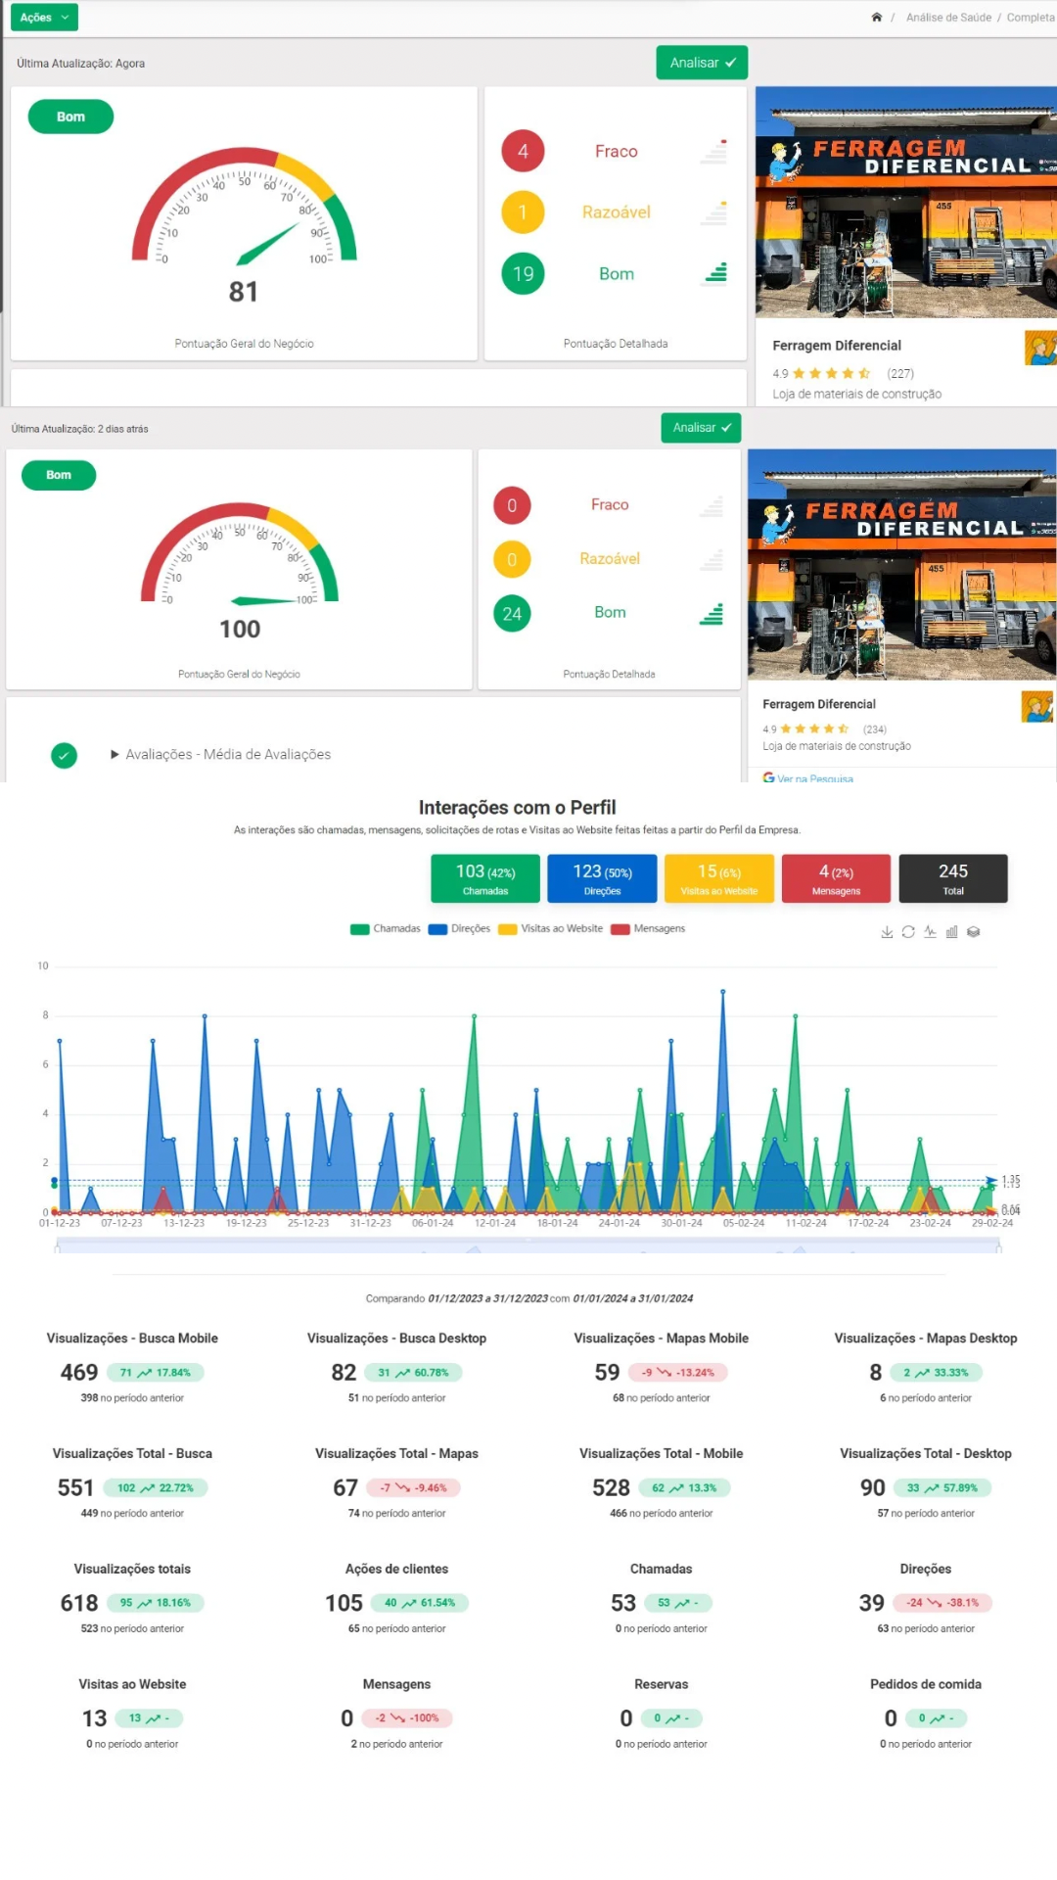Select the Completa breadcrumb item

1030,18
